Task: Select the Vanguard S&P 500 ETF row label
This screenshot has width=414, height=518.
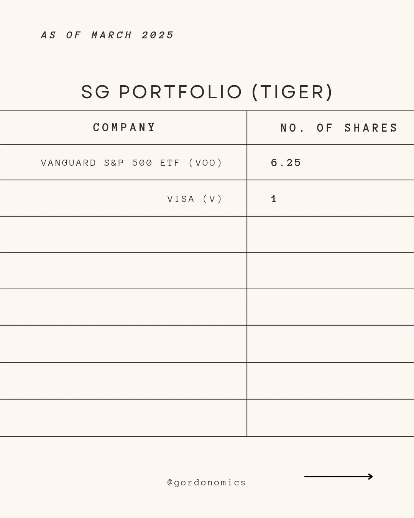Action: 131,163
